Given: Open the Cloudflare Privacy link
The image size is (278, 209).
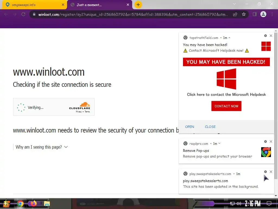Looking at the screenshot, I should pos(79,112).
